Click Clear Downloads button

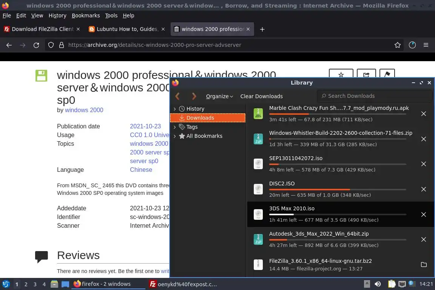(x=261, y=96)
